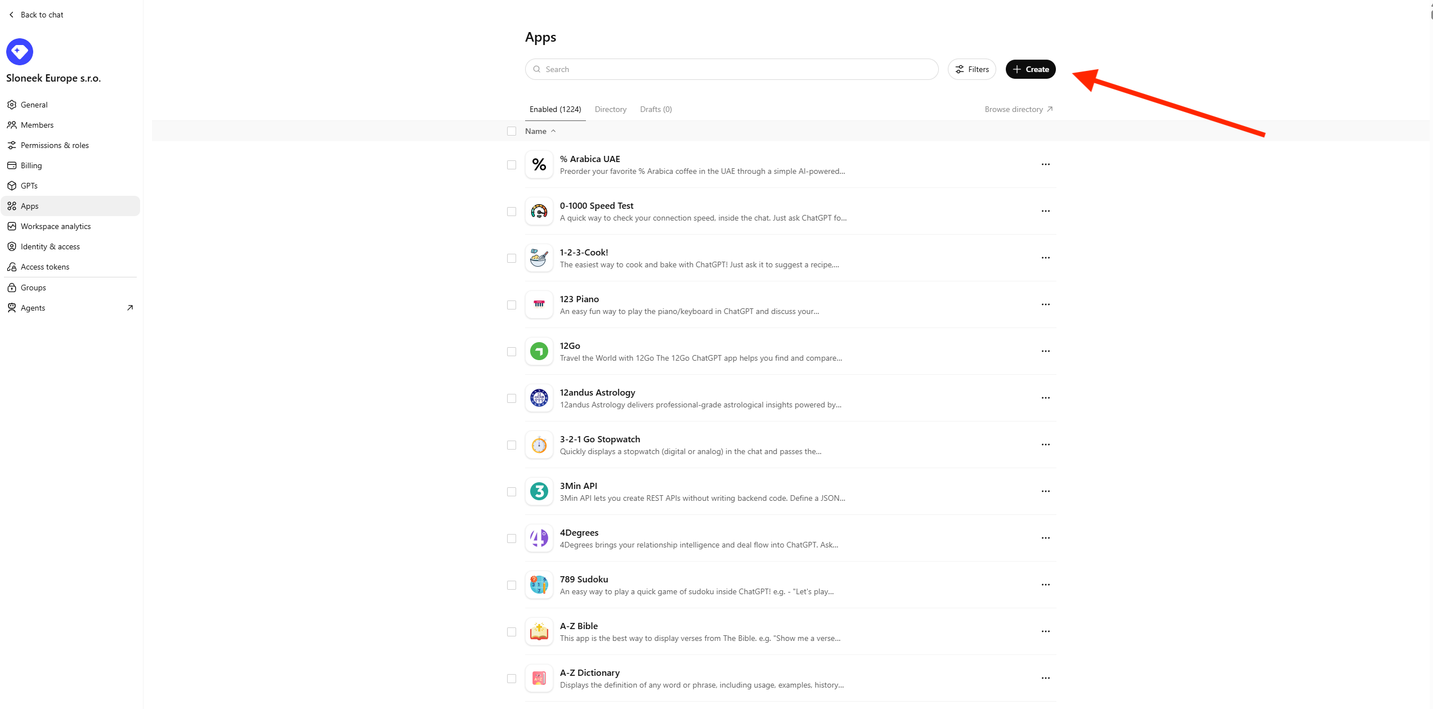Open the Filters button
Screen dimensions: 1433x709
click(x=972, y=69)
